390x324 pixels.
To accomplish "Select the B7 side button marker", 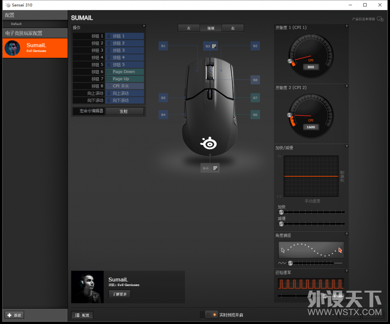I will [x=255, y=98].
